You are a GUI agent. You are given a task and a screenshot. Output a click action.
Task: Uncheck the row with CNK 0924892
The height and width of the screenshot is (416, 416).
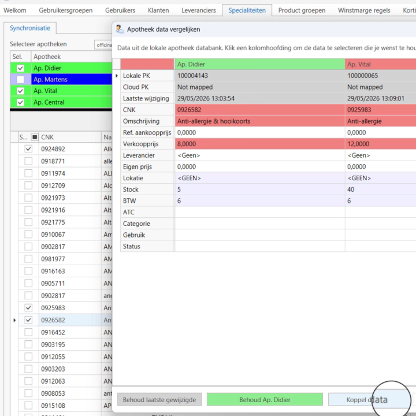click(x=28, y=149)
